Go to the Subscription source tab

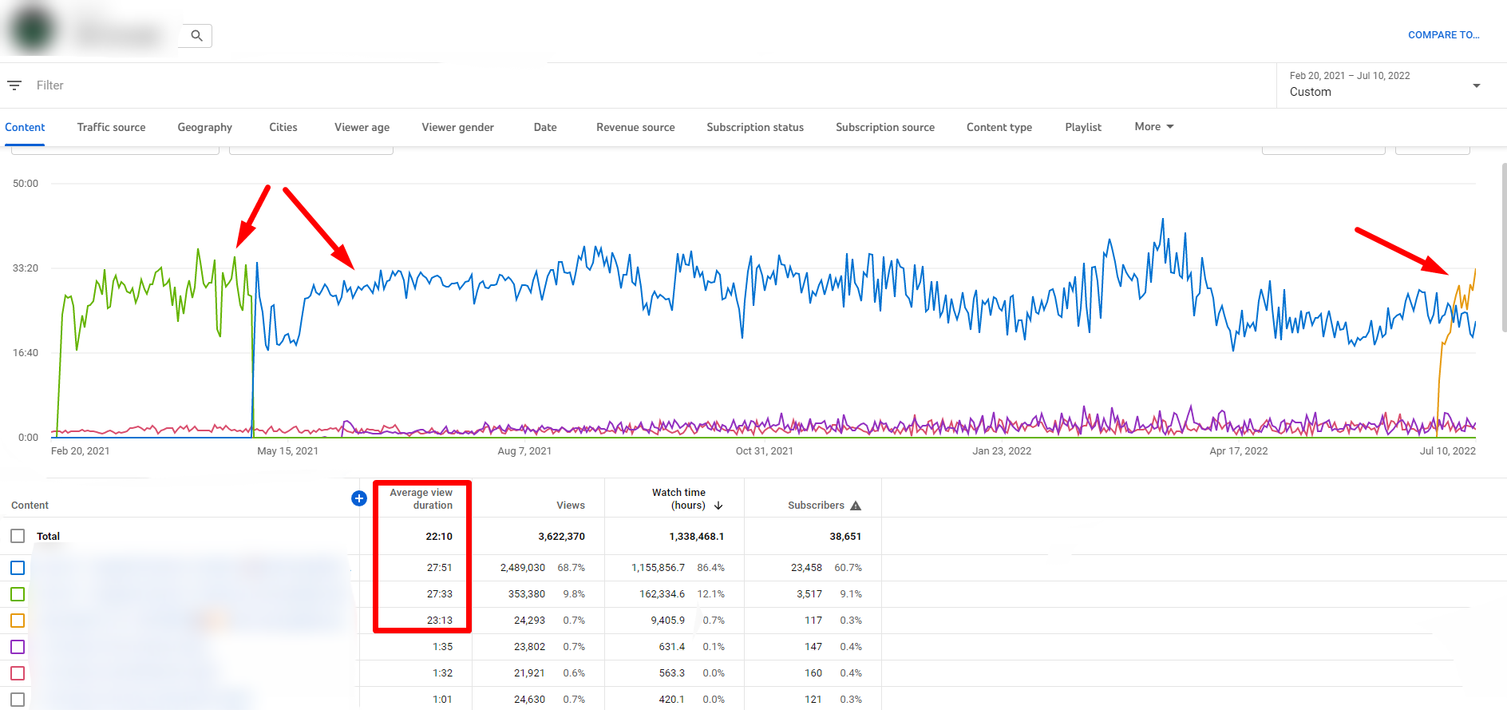pyautogui.click(x=885, y=127)
